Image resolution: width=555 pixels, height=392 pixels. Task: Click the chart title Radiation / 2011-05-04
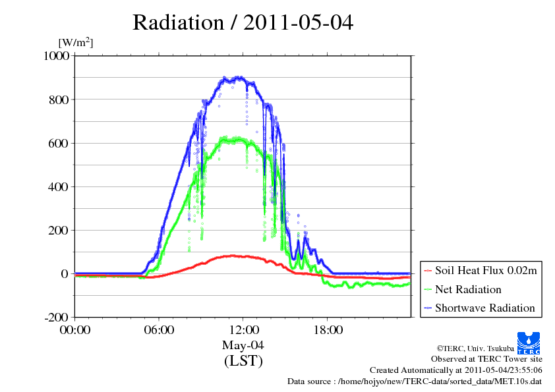pyautogui.click(x=243, y=23)
